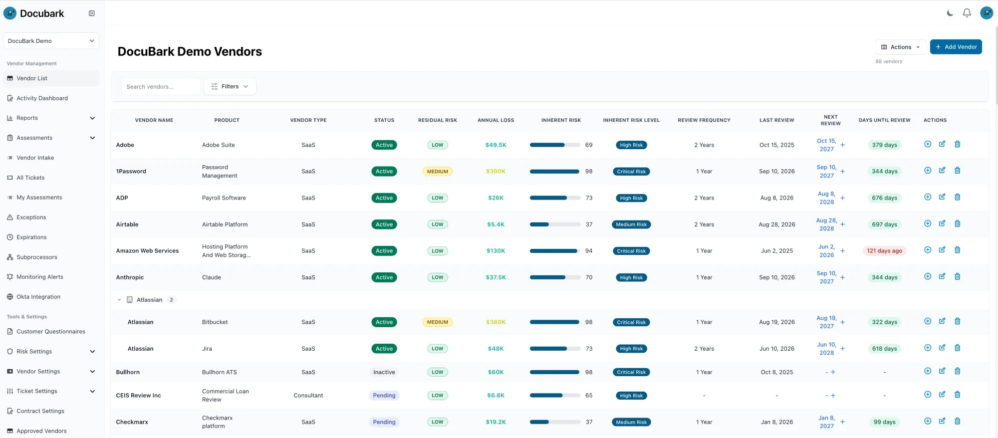Viewport: 998px width, 438px height.
Task: Open notifications bell
Action: tap(967, 13)
